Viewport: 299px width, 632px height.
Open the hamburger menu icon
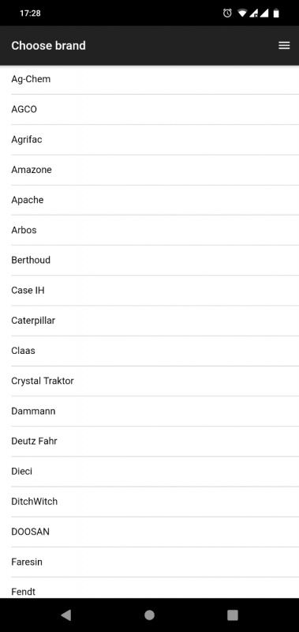[284, 46]
